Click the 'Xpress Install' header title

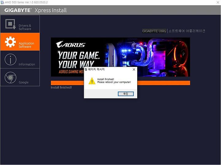[x=50, y=10]
